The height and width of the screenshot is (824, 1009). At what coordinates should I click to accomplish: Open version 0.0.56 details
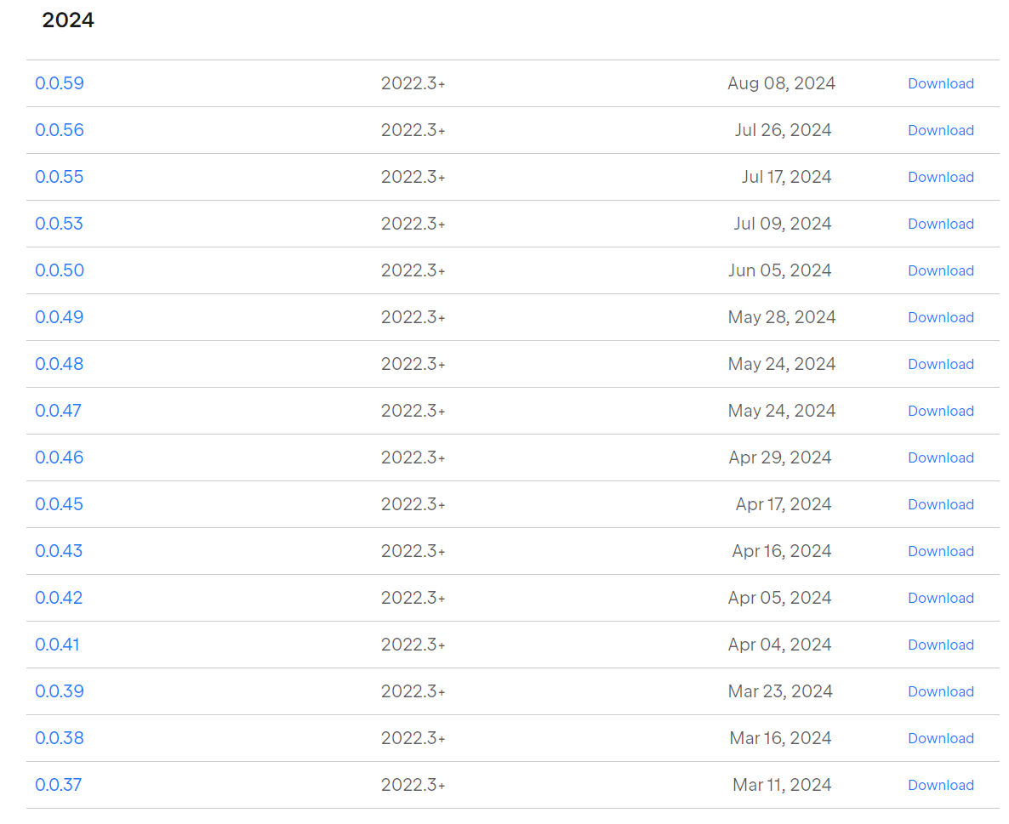pos(60,130)
